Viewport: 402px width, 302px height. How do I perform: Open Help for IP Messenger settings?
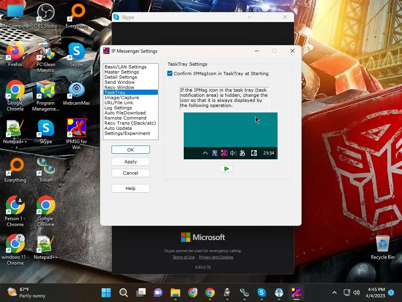coord(130,188)
